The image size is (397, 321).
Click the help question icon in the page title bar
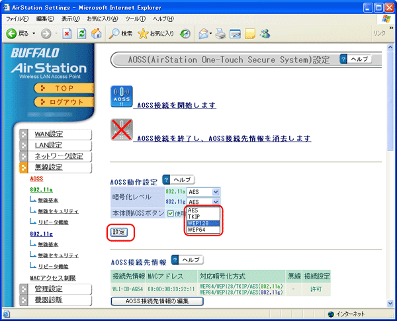[343, 60]
